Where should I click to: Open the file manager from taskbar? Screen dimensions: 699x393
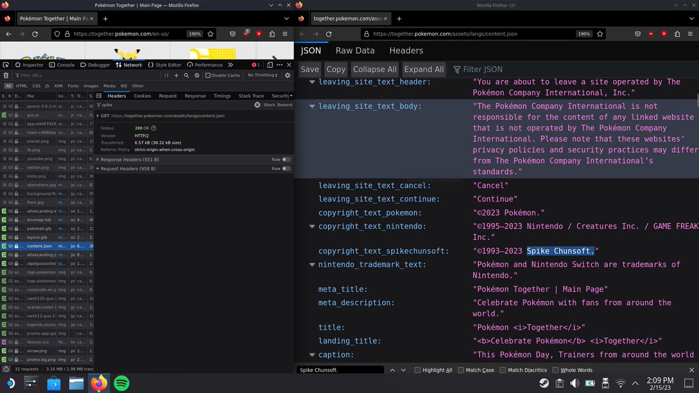tap(76, 383)
